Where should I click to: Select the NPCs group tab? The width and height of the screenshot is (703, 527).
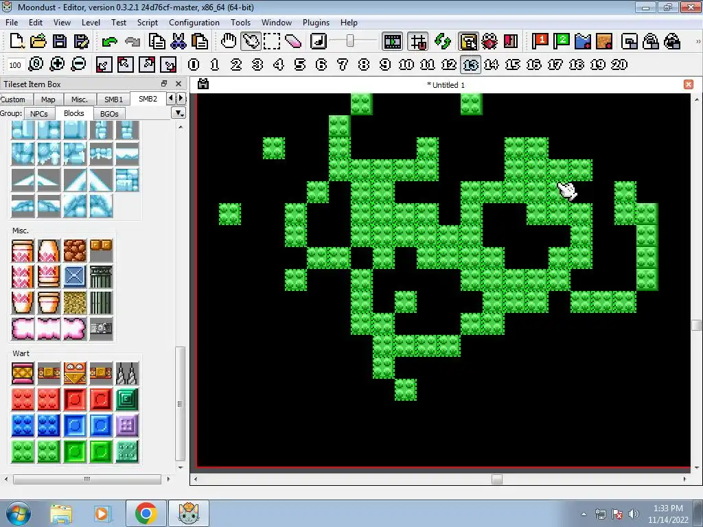[39, 114]
